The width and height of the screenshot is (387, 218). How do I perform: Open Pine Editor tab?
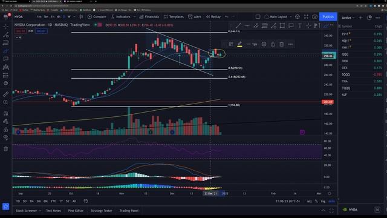76,211
